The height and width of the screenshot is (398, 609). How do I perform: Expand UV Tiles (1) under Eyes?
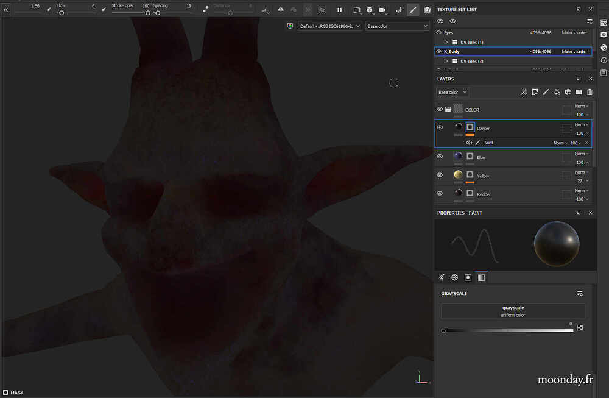pyautogui.click(x=446, y=42)
